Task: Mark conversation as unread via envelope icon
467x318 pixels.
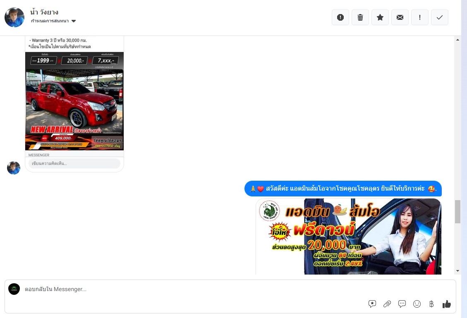Action: tap(400, 17)
